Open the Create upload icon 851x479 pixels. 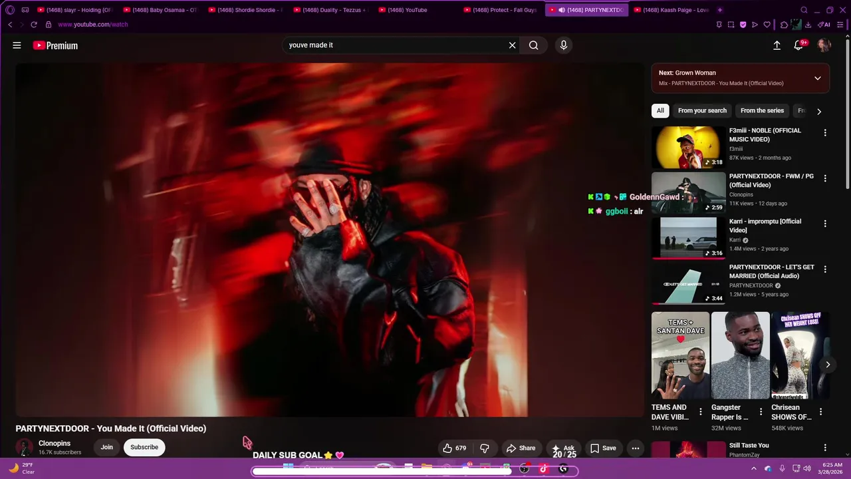777,45
